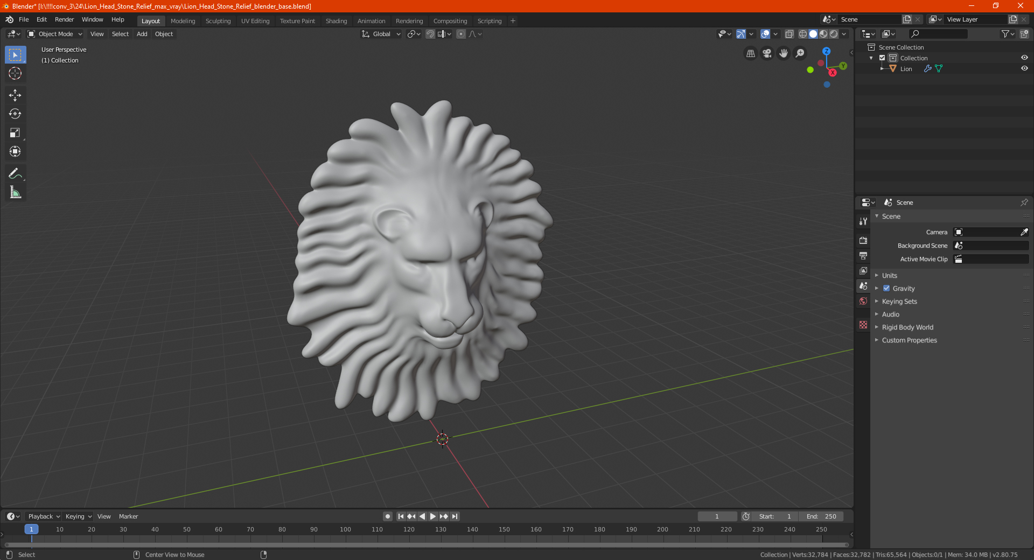Click the Z axis on navigation gizmo
Screen dimensions: 1034x560
(826, 51)
